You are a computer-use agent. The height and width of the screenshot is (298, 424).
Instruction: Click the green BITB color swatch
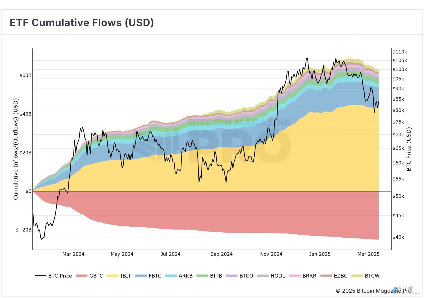point(202,276)
